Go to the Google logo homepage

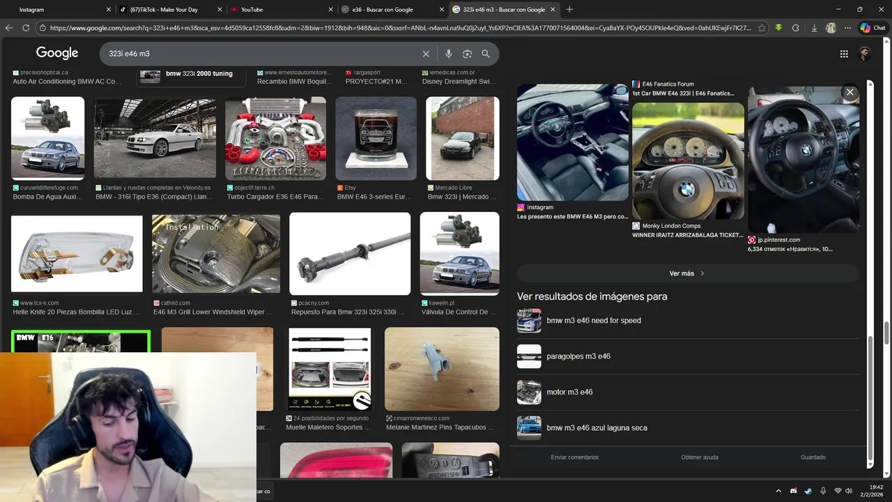coord(57,53)
